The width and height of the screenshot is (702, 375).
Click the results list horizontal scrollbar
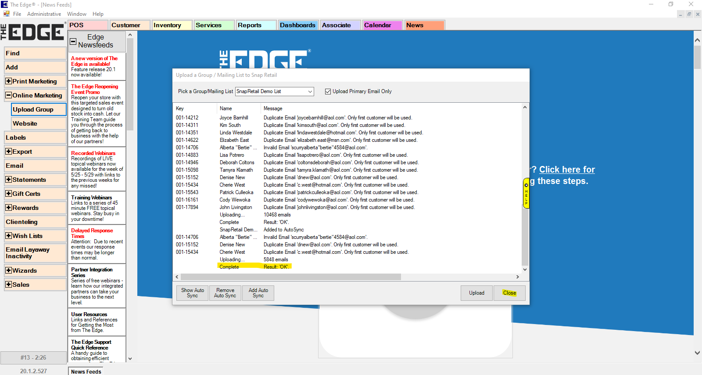[x=290, y=277]
